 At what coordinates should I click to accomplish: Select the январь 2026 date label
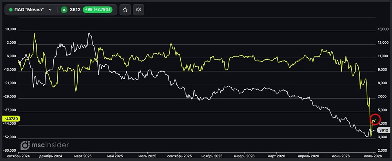[244, 156]
